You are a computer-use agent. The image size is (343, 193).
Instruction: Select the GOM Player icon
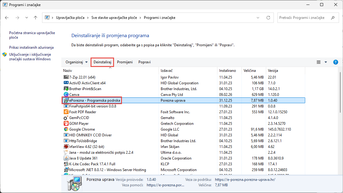pyautogui.click(x=66, y=124)
